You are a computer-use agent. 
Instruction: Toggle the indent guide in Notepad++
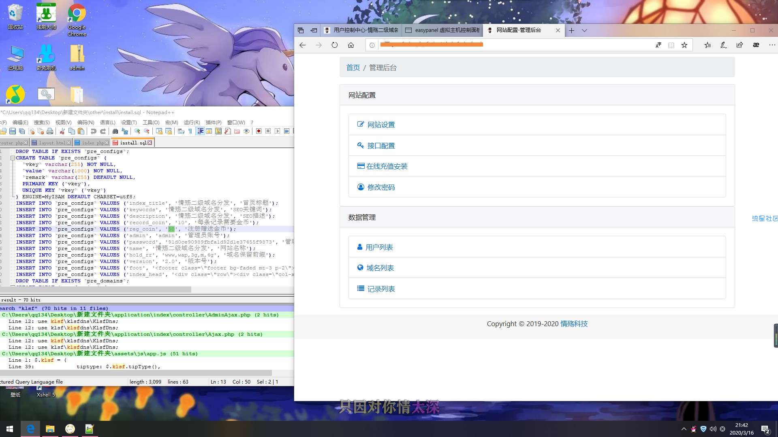200,131
